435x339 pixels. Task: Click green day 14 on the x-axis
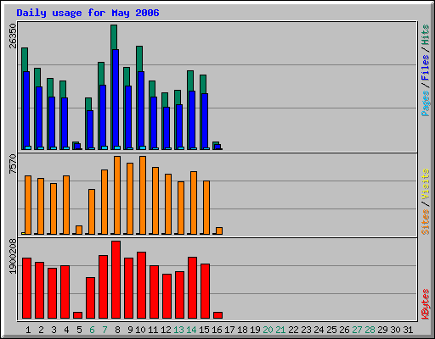click(x=191, y=330)
